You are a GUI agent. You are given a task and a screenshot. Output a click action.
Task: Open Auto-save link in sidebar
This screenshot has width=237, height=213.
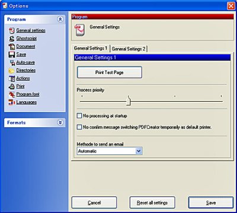point(25,63)
